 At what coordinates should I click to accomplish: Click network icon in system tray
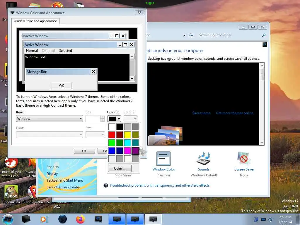pos(263,219)
